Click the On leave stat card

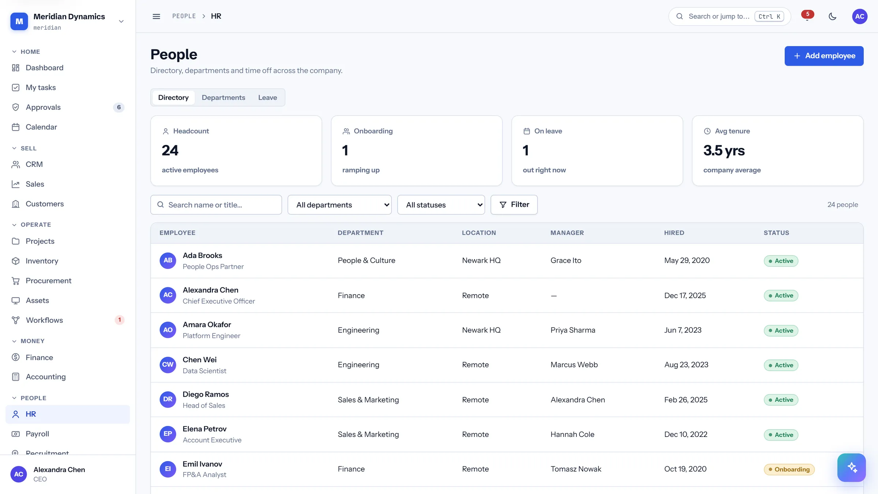[x=597, y=151]
